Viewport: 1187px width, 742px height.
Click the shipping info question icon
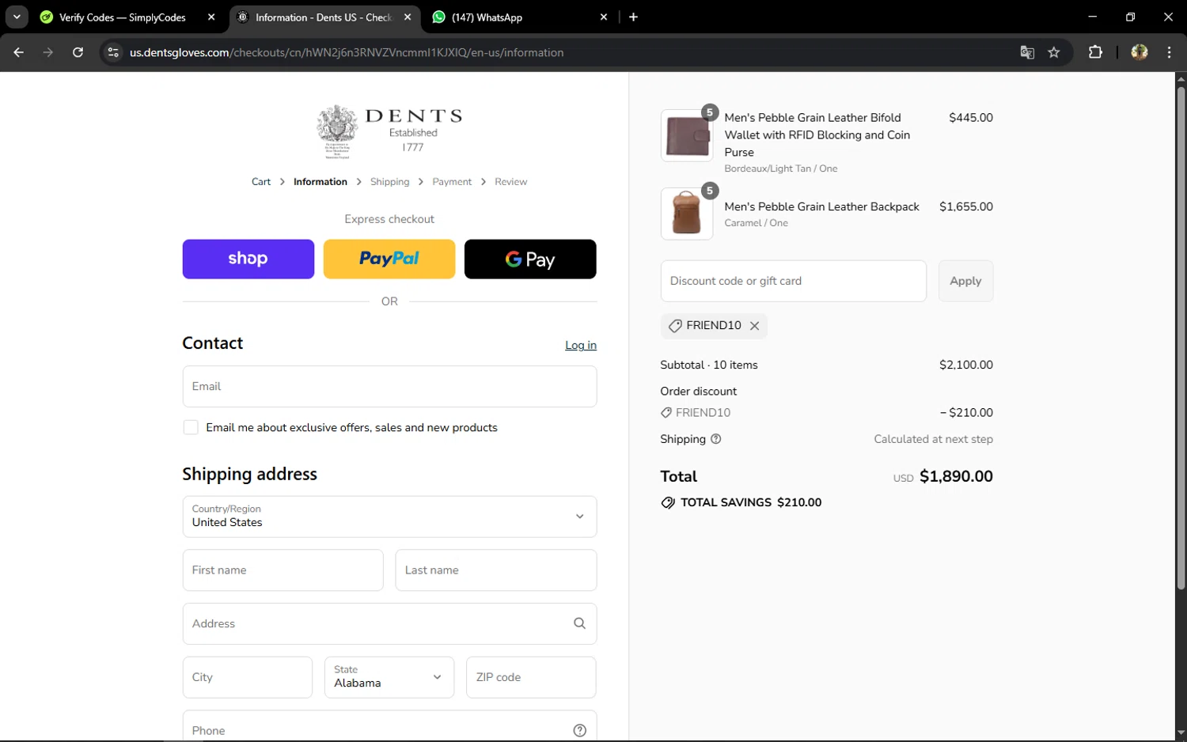716,439
